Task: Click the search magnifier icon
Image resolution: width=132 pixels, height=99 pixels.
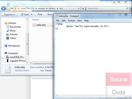Action: 127,8
